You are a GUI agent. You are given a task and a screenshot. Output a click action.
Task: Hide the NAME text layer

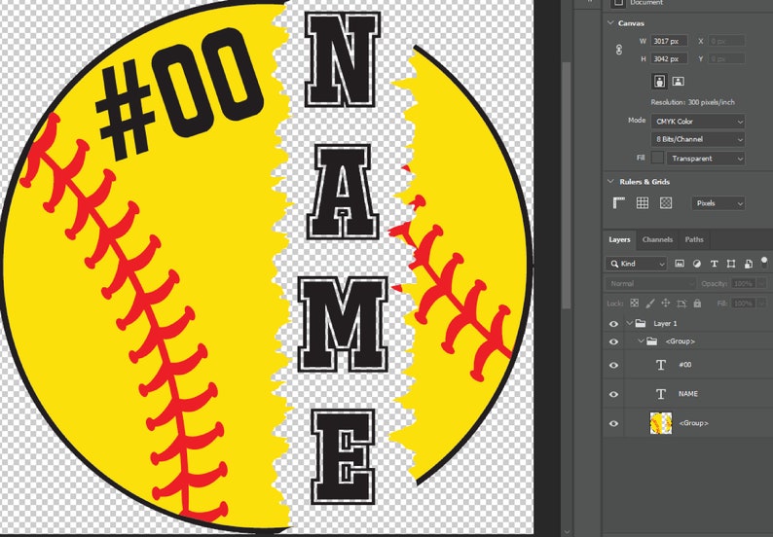click(x=613, y=395)
